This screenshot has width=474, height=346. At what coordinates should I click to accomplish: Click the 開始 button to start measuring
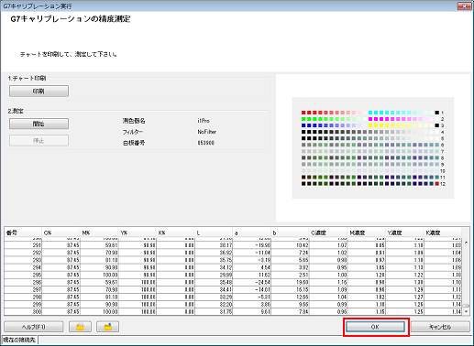[39, 124]
